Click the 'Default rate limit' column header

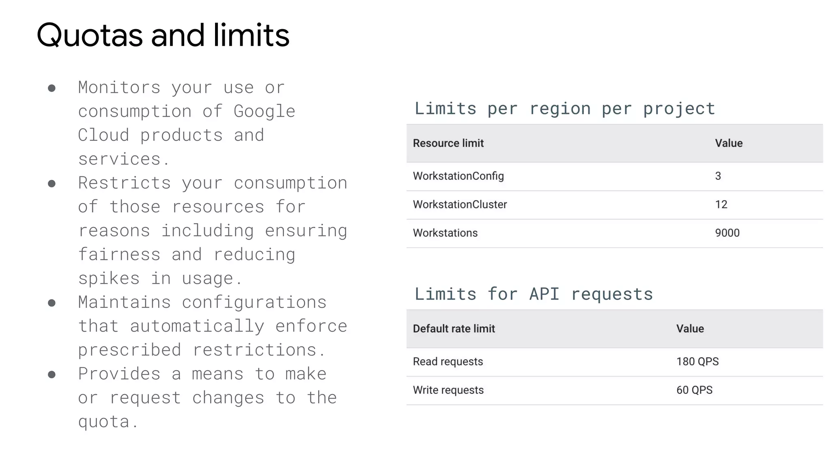coord(454,329)
